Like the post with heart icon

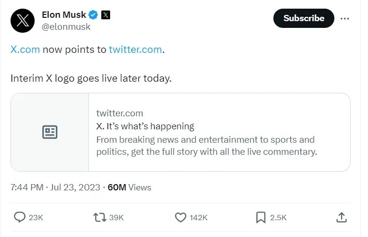pyautogui.click(x=180, y=217)
